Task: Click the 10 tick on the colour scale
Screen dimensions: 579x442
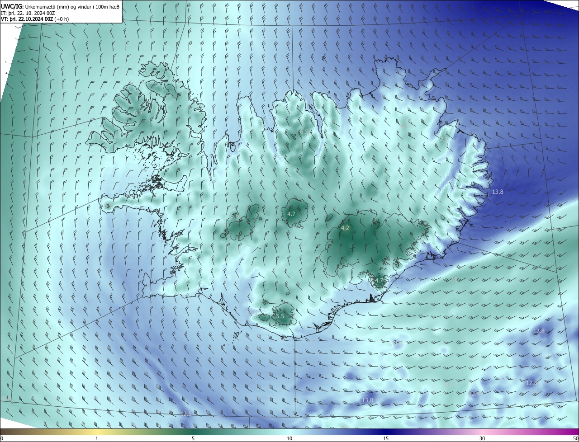Action: coord(289,439)
